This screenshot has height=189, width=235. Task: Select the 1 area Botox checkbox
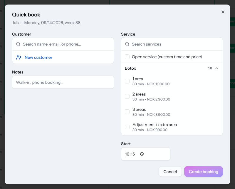point(127,81)
